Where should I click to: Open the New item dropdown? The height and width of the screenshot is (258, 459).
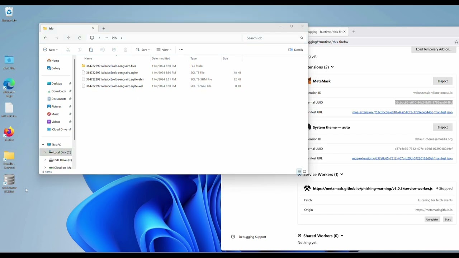pyautogui.click(x=51, y=50)
